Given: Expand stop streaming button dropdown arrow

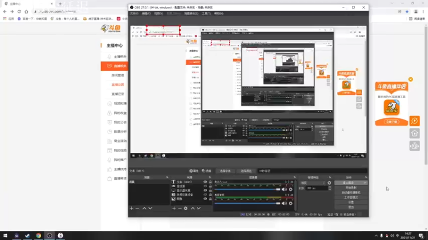Looking at the screenshot, I should coord(365,183).
